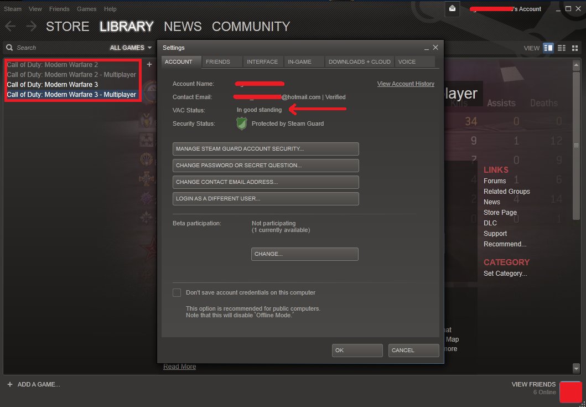Open the COMMUNITY section
The height and width of the screenshot is (407, 586).
pyautogui.click(x=251, y=26)
